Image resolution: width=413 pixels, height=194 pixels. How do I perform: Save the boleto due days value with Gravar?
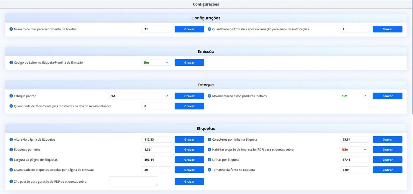[189, 29]
